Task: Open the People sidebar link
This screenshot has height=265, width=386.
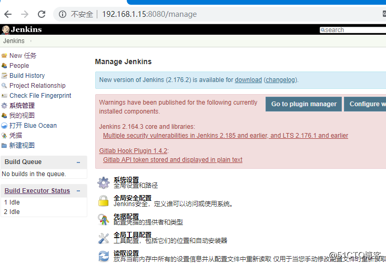Action: click(x=19, y=66)
